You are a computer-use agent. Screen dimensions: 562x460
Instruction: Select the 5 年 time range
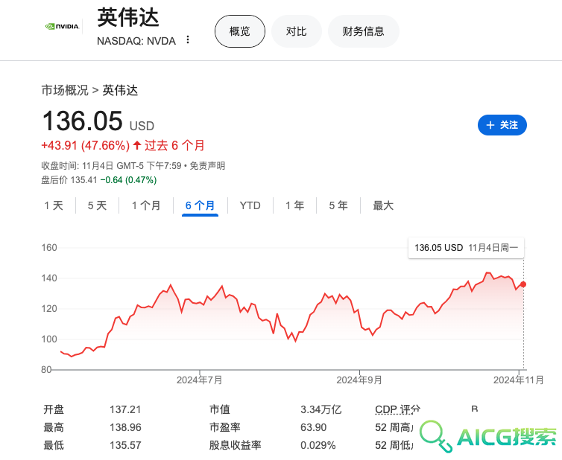pos(338,205)
